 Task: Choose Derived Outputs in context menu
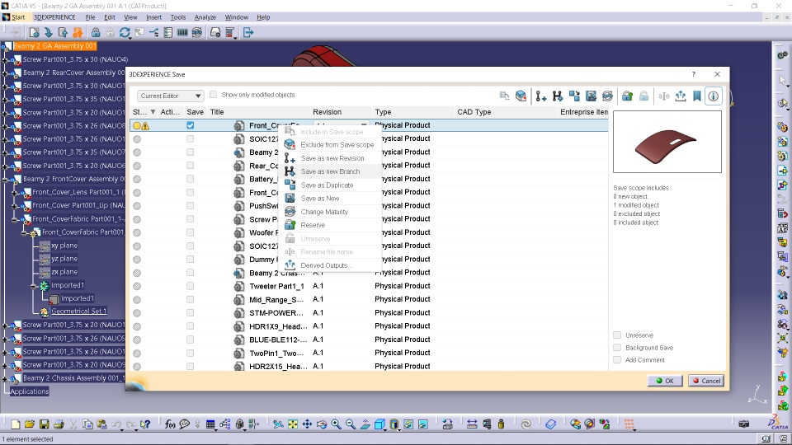[x=330, y=265]
